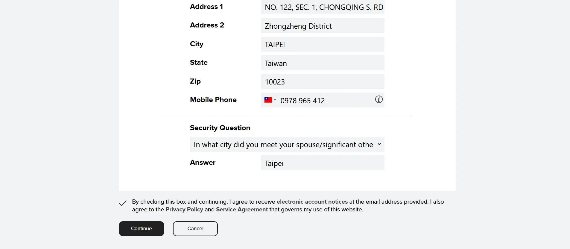Toggle the agreement checkbox checkmark
Viewport: 570px width, 249px height.
click(123, 203)
